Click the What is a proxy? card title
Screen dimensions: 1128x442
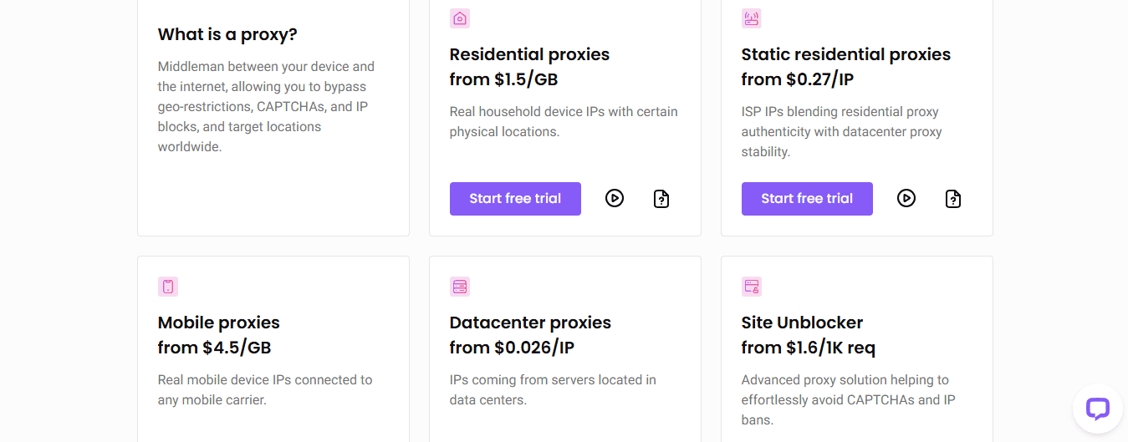(227, 34)
